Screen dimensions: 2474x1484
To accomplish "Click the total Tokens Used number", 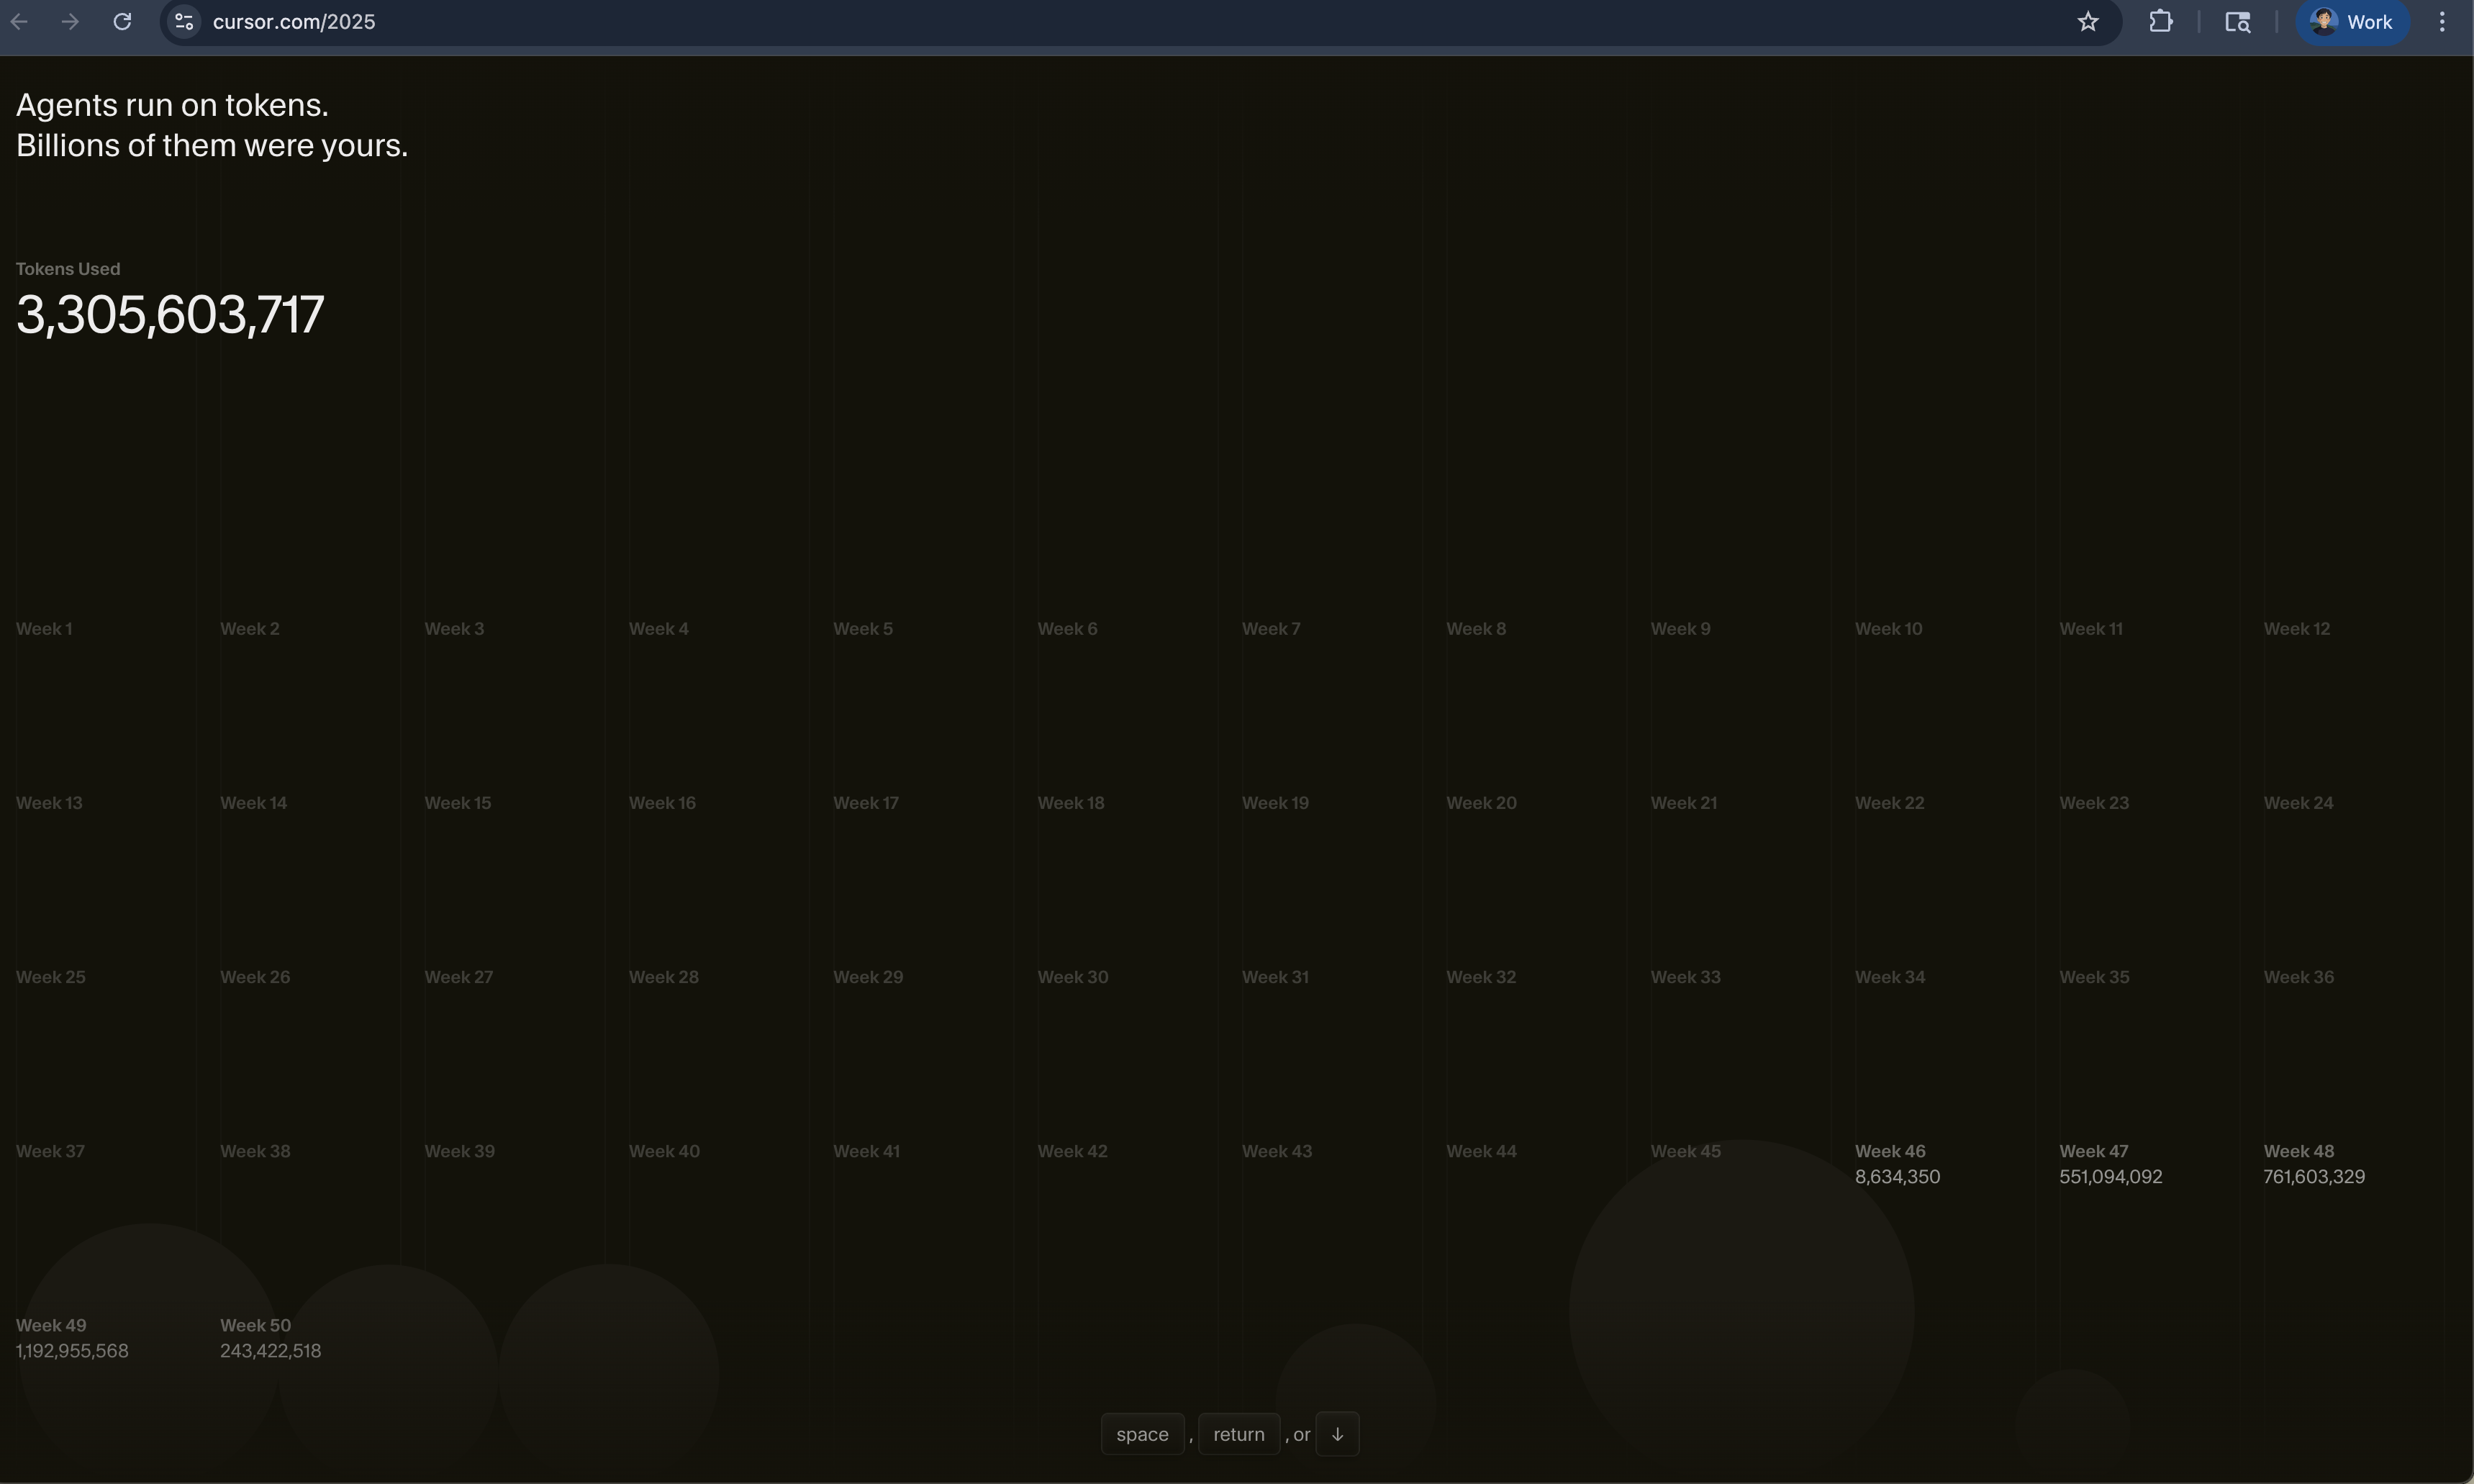I will (x=170, y=315).
